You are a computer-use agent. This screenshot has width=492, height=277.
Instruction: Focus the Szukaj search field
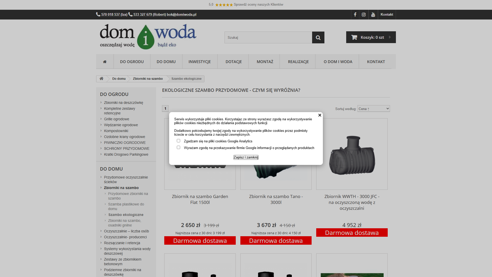pos(268,37)
